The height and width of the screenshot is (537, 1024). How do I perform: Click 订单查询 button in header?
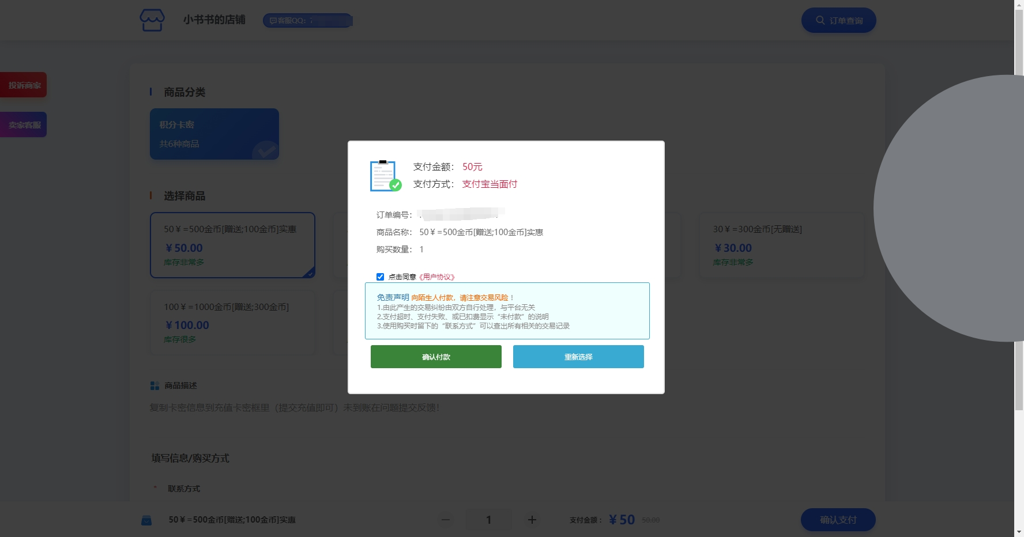[838, 20]
